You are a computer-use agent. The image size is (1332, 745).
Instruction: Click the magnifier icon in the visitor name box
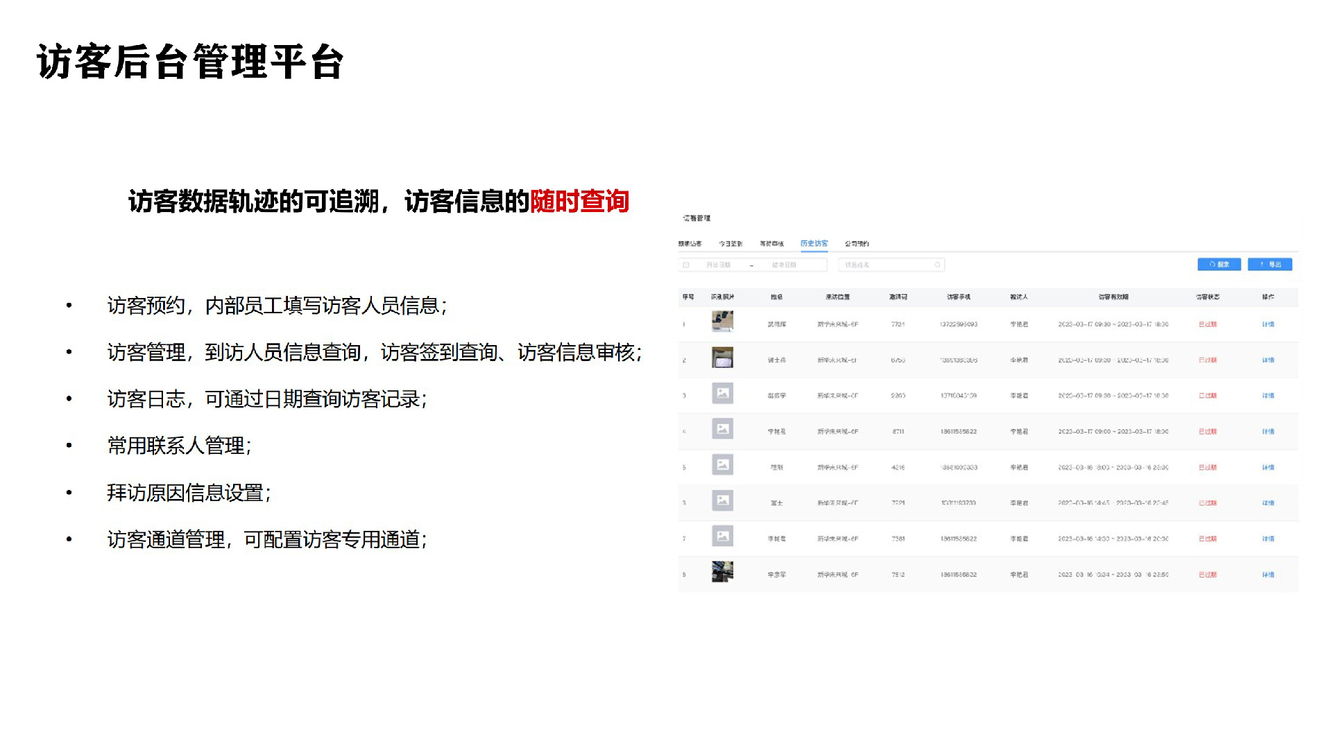tap(937, 265)
